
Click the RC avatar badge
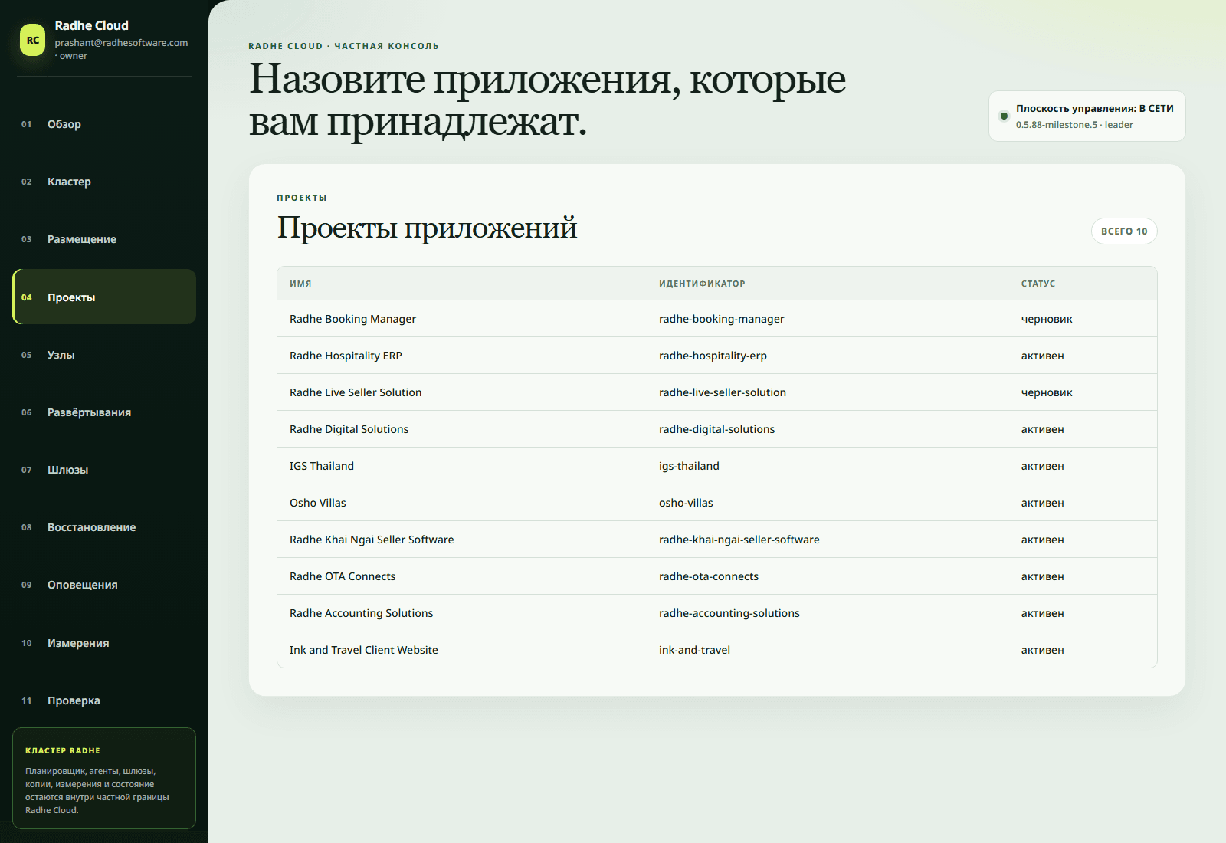click(33, 41)
